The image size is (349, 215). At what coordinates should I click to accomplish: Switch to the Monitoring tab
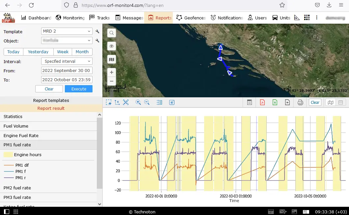pos(70,18)
